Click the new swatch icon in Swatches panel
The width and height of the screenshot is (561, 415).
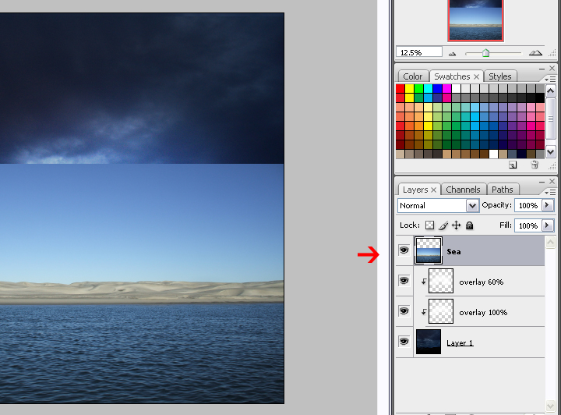click(513, 165)
